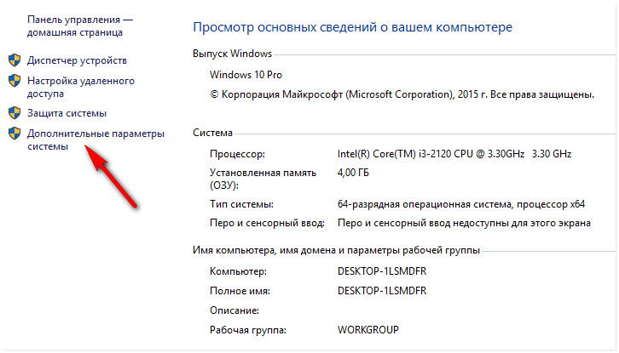619x353 pixels.
Task: Click shield icon beside 'Диспетчер устройств'
Action: click(x=14, y=60)
